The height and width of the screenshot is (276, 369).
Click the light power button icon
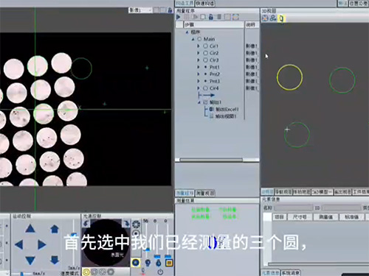[x=160, y=272]
